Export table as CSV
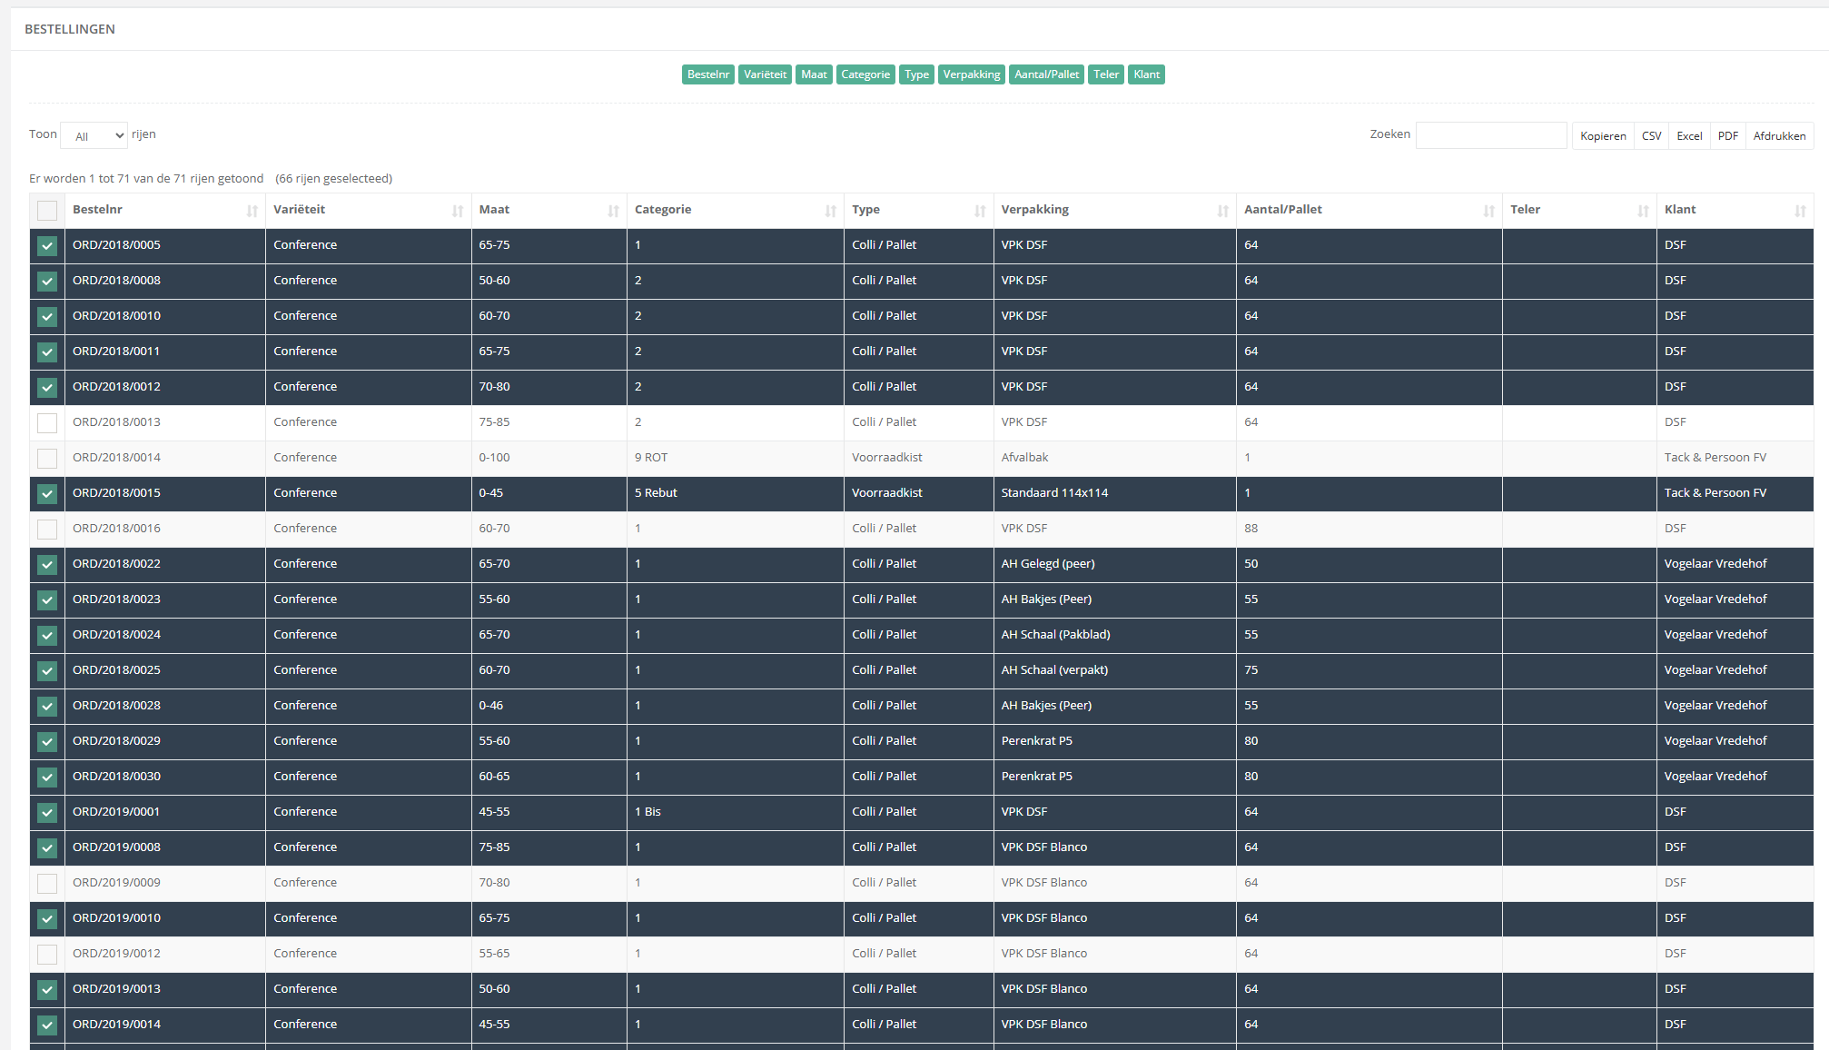 click(x=1651, y=135)
